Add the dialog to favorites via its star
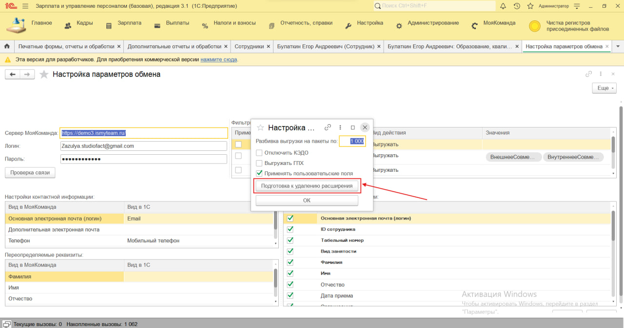The height and width of the screenshot is (328, 624). click(x=260, y=128)
